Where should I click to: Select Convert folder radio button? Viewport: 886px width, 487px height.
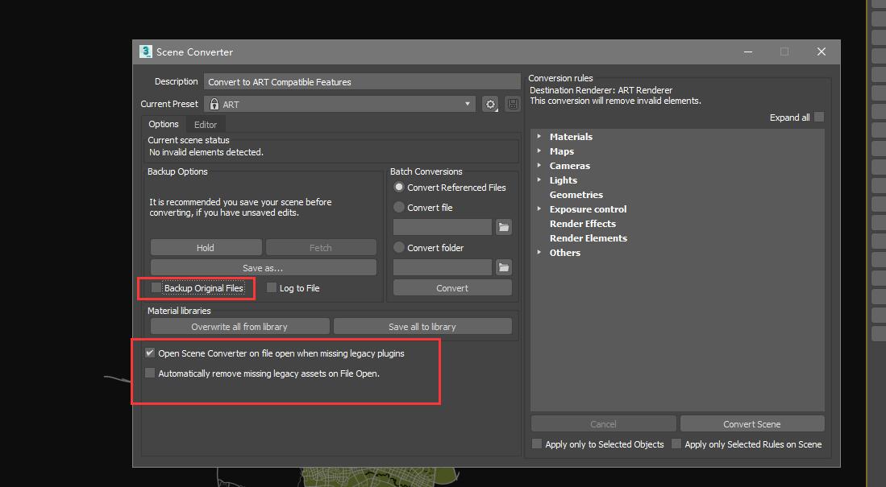coord(399,247)
